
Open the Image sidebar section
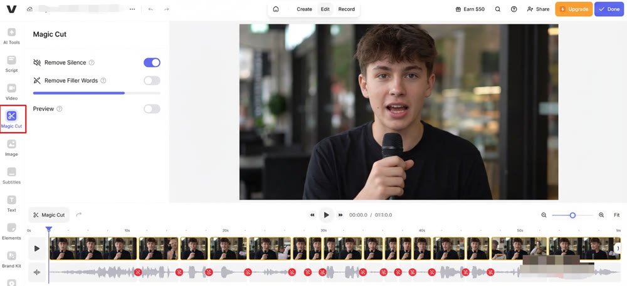11,148
